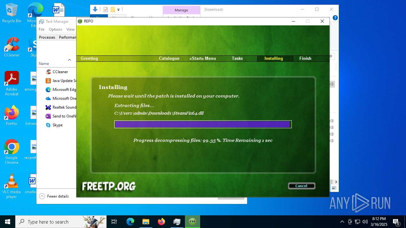Cancel the REPO patch installation
This screenshot has width=406, height=228.
301,186
